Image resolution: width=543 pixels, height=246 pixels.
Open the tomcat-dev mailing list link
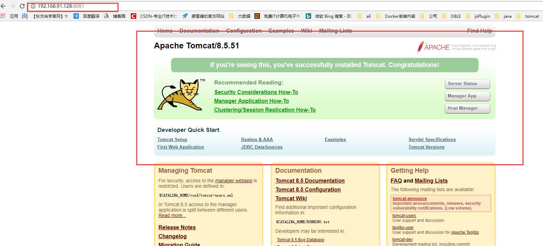(402, 240)
